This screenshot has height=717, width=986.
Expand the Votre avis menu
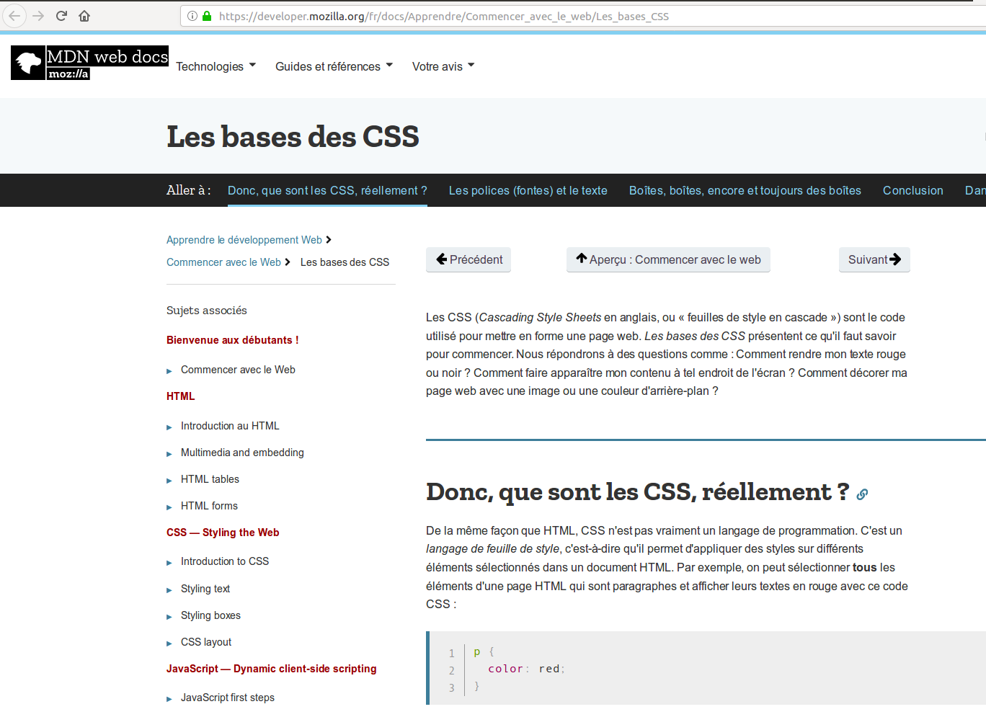[x=443, y=66]
